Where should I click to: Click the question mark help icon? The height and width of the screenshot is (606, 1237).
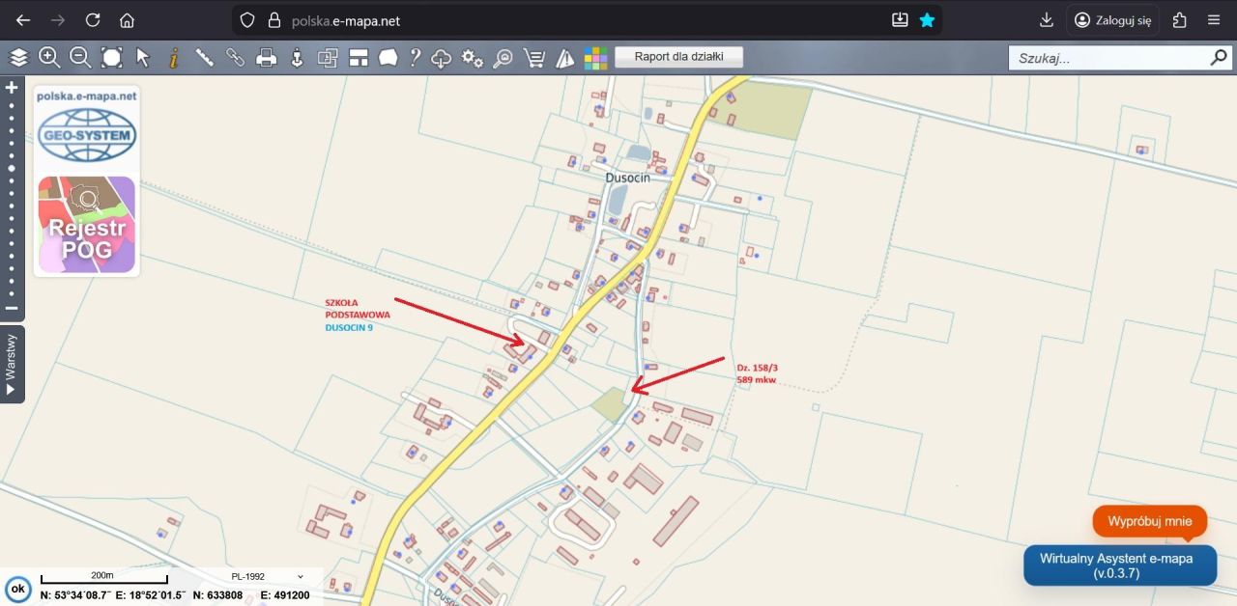(415, 58)
